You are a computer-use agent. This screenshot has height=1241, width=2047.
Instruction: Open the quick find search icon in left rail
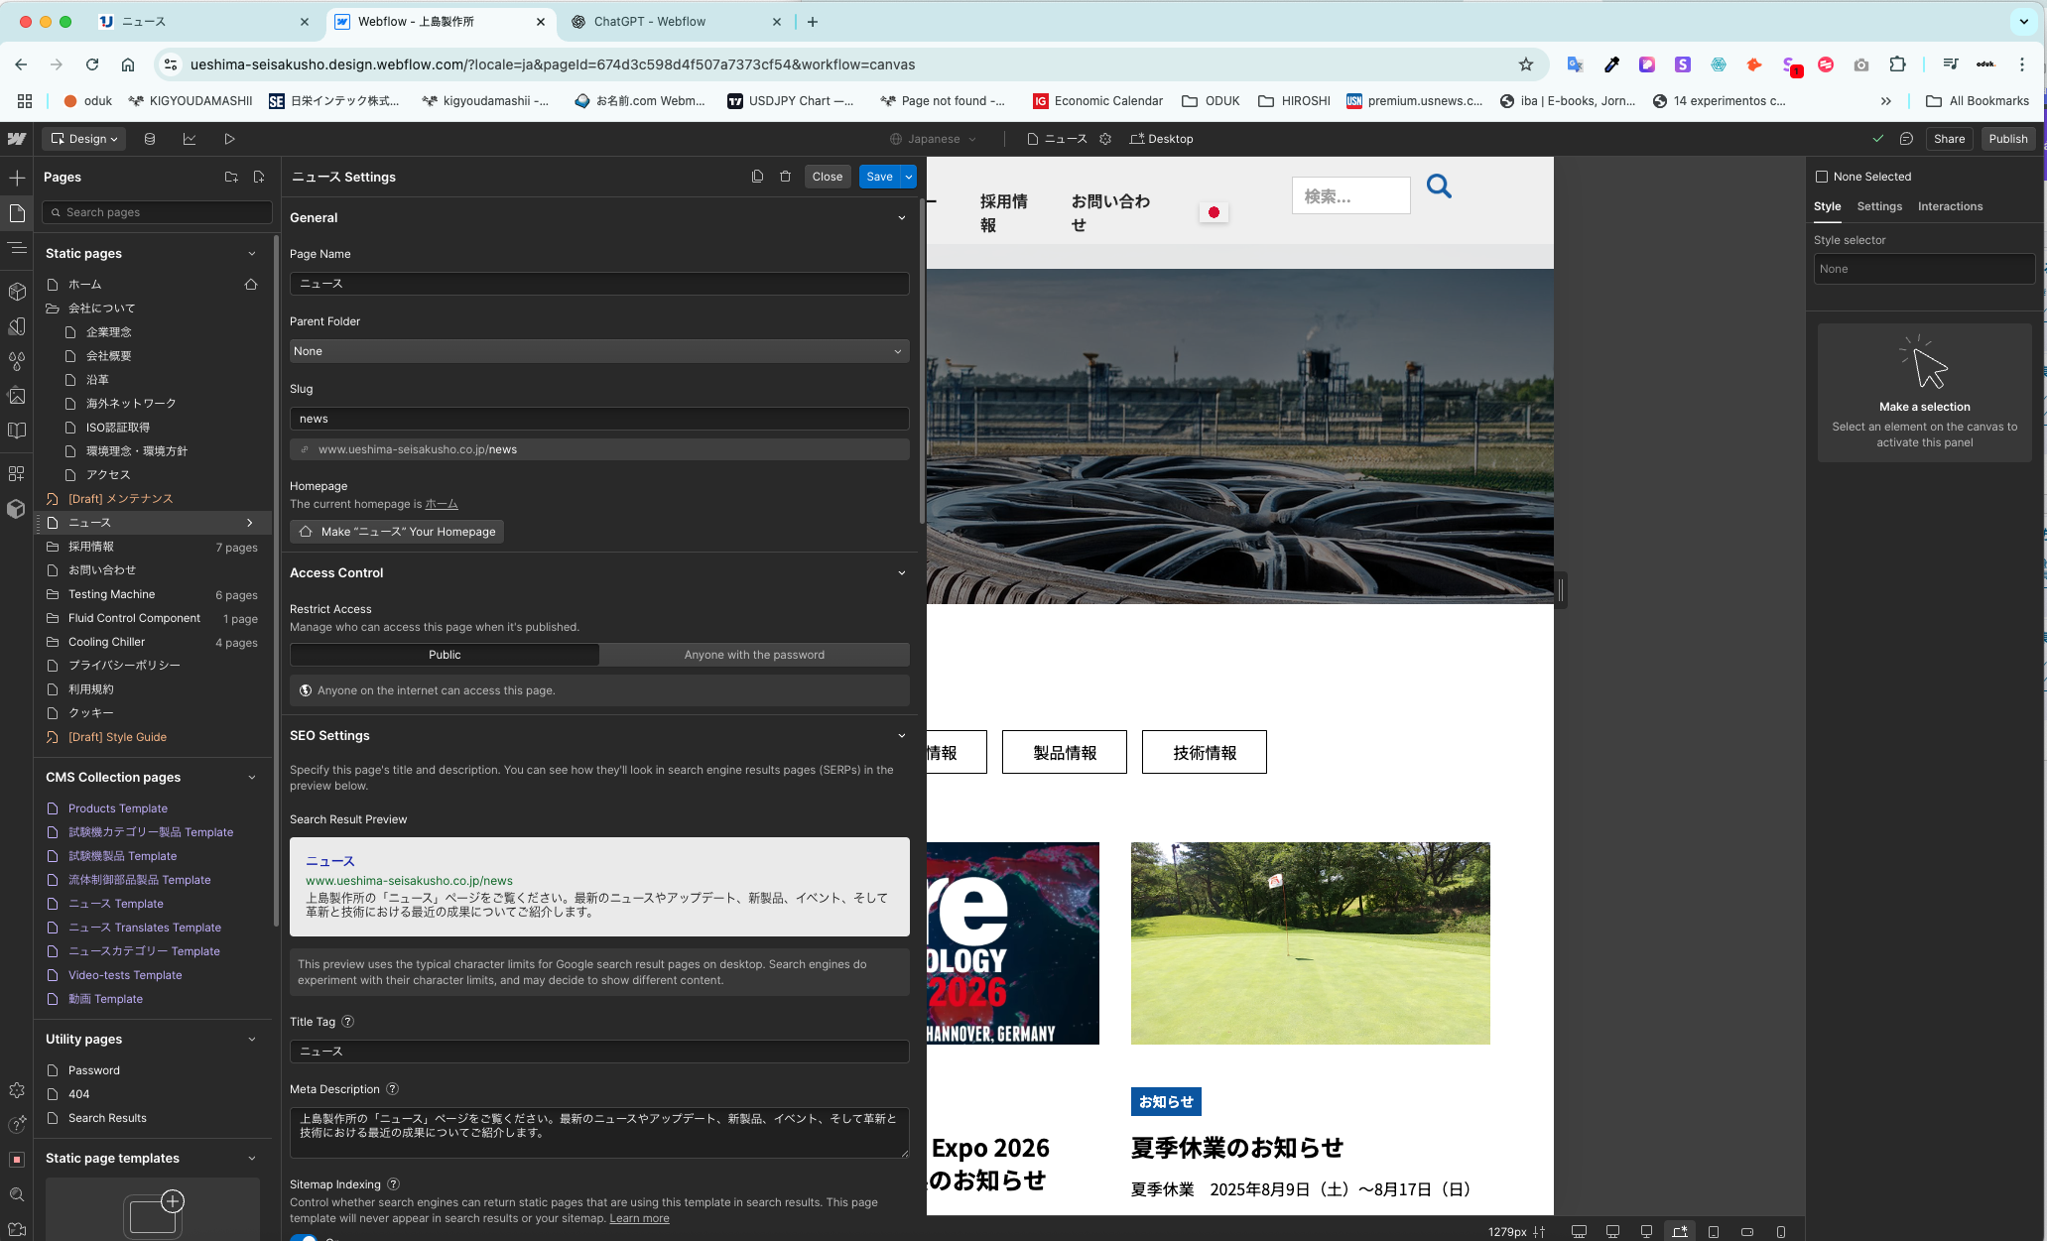coord(17,1194)
